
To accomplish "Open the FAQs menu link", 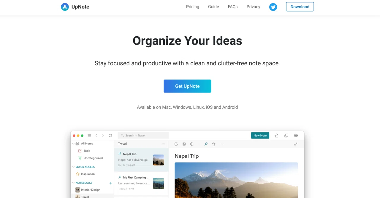I will point(233,7).
